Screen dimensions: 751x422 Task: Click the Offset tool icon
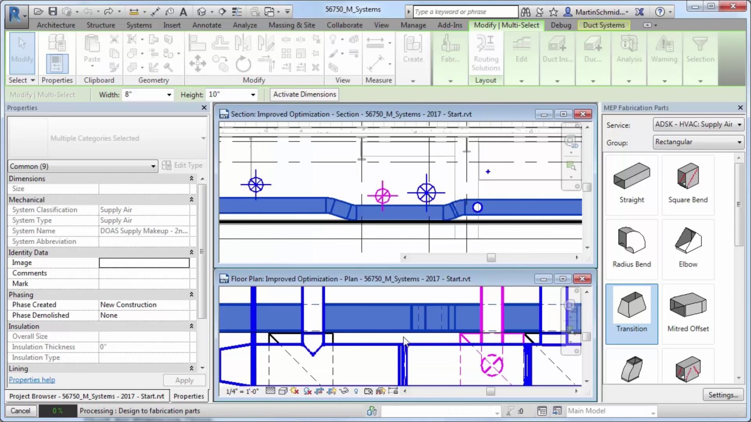point(221,43)
